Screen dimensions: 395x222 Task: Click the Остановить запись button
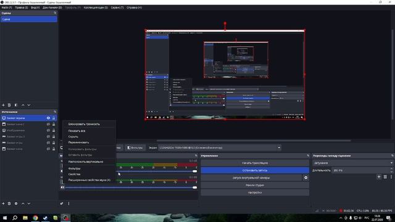pos(255,170)
